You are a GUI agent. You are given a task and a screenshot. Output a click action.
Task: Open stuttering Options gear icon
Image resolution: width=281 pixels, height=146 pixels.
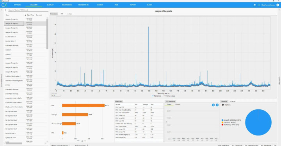223,105
